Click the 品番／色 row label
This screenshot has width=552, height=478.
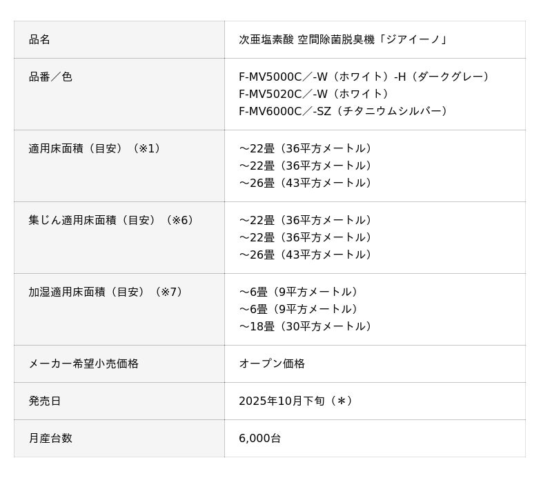(50, 77)
